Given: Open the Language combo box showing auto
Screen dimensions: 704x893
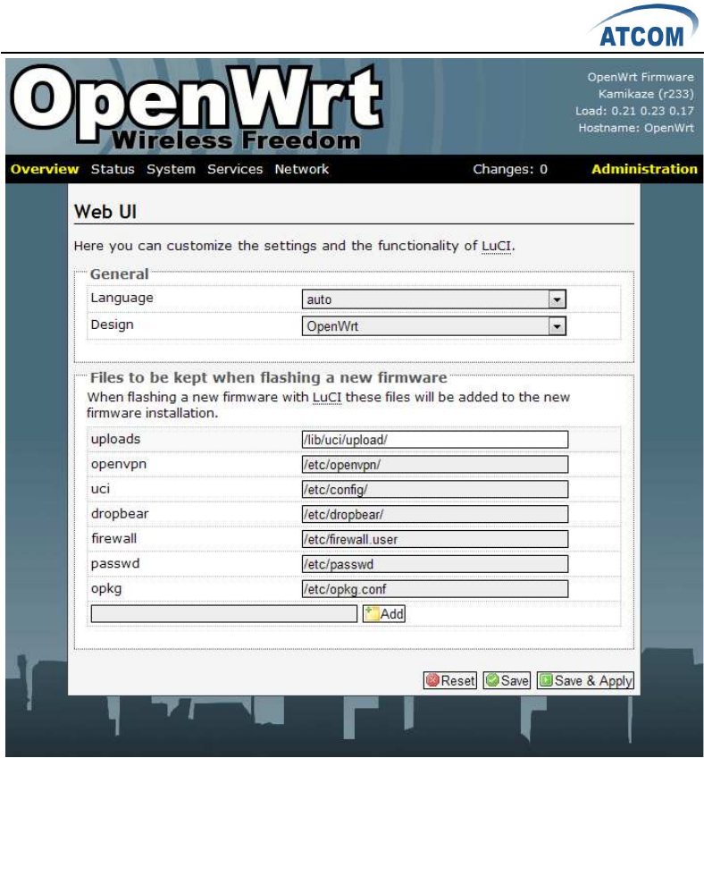Looking at the screenshot, I should point(433,299).
